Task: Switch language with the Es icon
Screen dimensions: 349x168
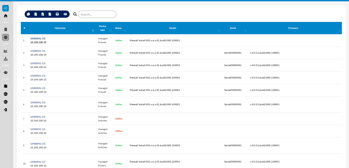Action: coord(5,94)
